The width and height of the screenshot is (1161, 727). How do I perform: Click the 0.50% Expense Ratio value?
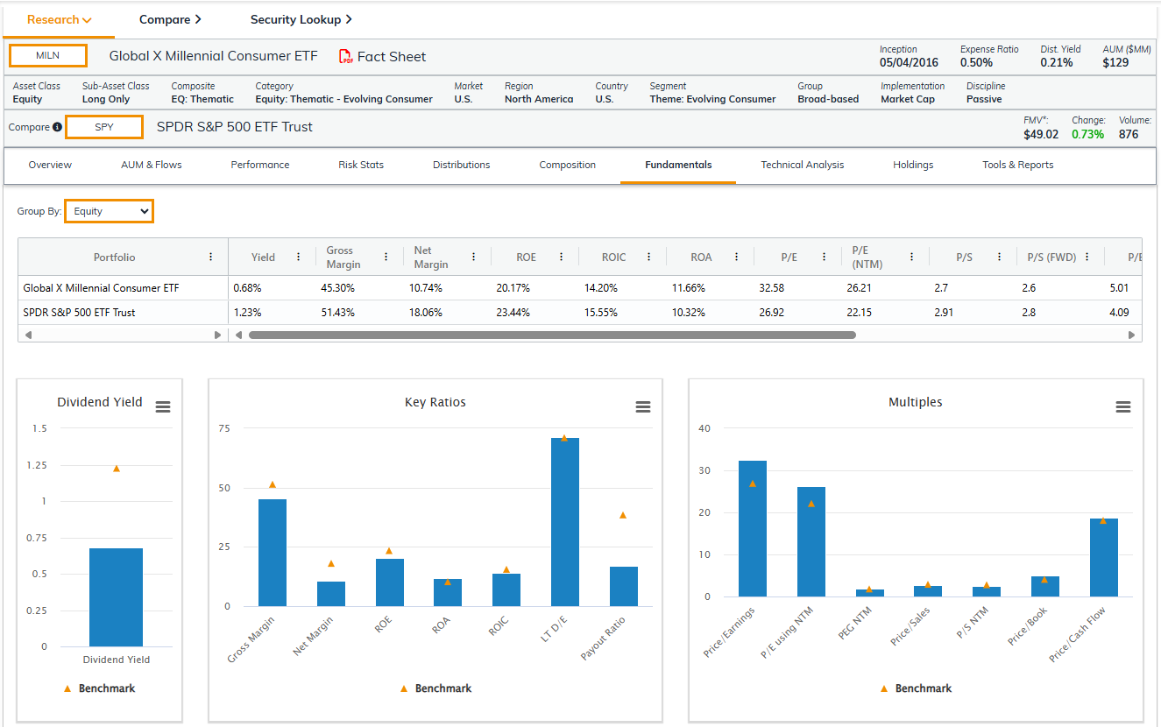(976, 62)
